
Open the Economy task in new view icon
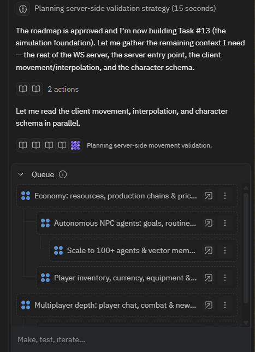coord(209,196)
